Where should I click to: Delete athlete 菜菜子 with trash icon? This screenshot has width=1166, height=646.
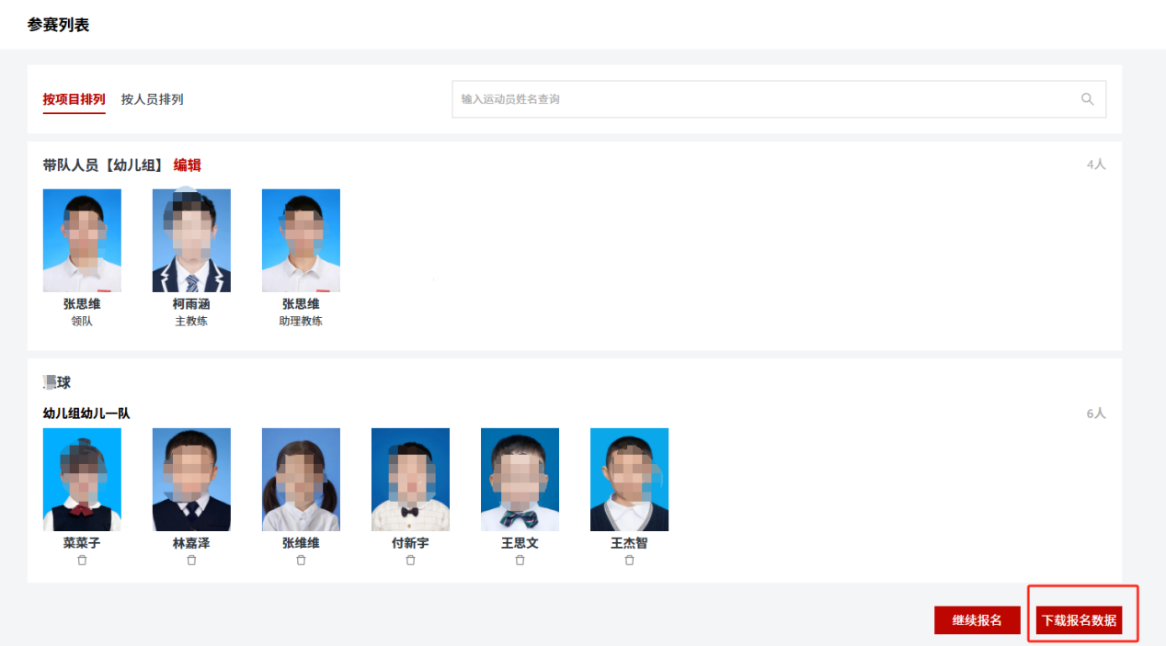(82, 560)
